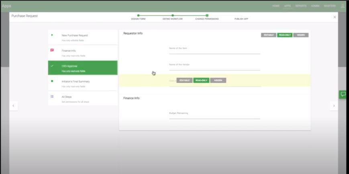
Task: Set Requestor Info section to Read-Only
Action: point(285,35)
